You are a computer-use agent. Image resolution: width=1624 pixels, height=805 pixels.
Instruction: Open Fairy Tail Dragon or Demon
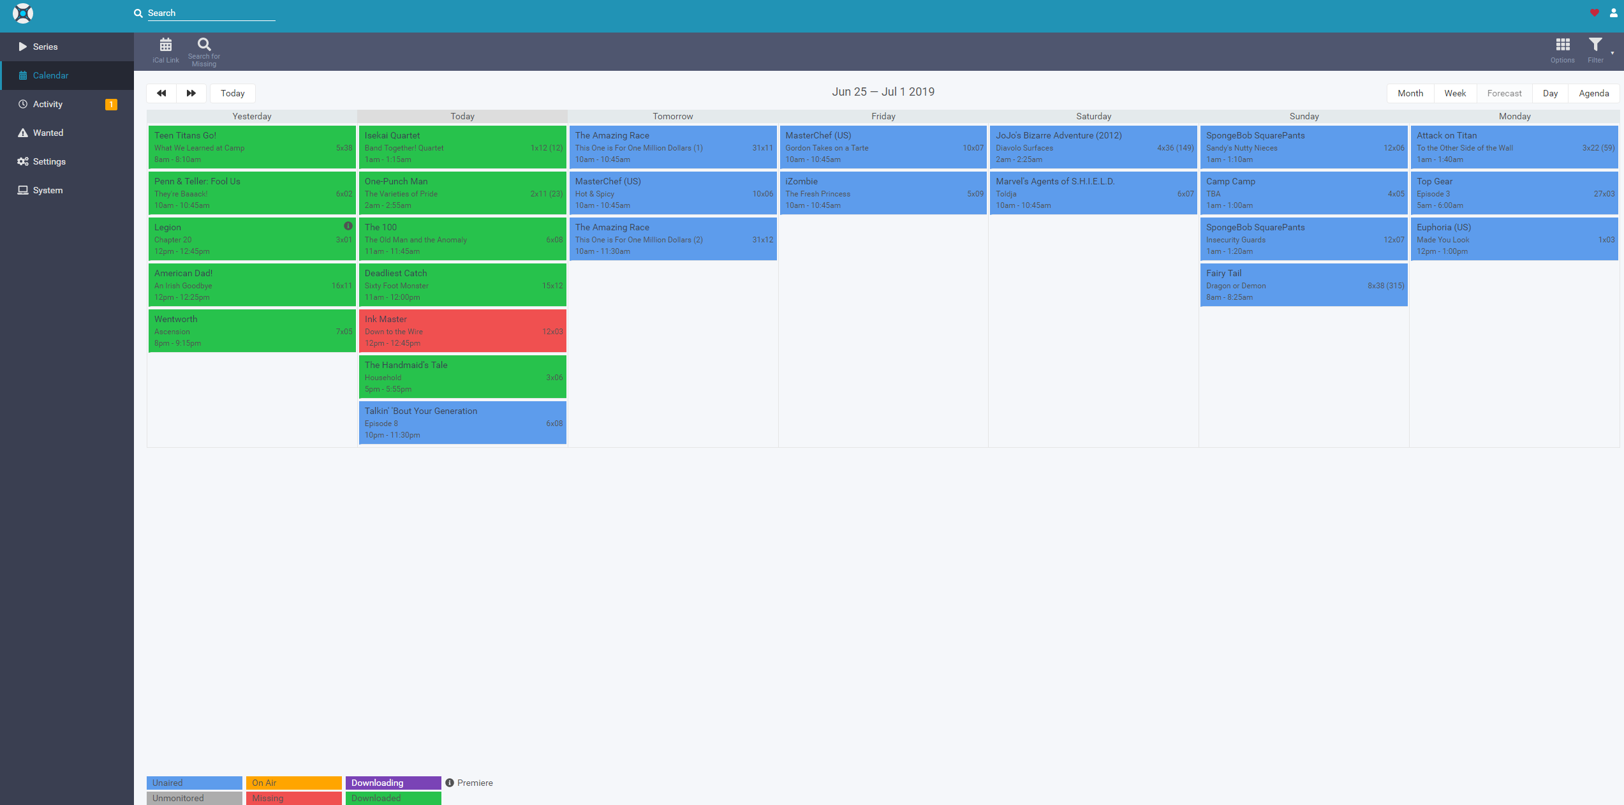[1304, 285]
